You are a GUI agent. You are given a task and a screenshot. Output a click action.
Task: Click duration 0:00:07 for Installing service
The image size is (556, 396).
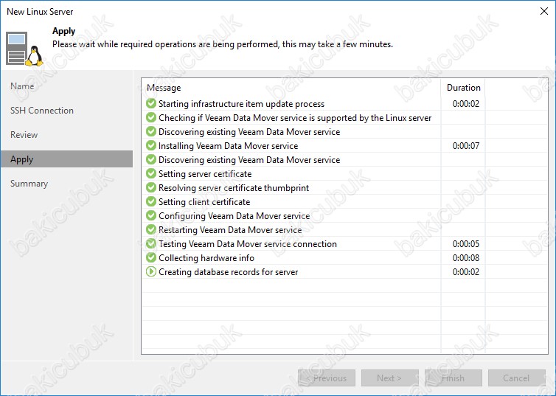point(466,146)
